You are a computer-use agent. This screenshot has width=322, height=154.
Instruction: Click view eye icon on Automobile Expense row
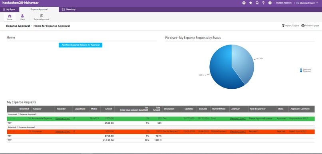(x=14, y=119)
